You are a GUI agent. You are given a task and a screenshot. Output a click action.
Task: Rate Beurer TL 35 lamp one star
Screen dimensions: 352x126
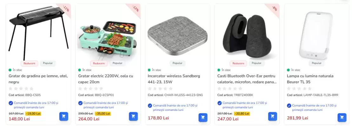point(289,89)
